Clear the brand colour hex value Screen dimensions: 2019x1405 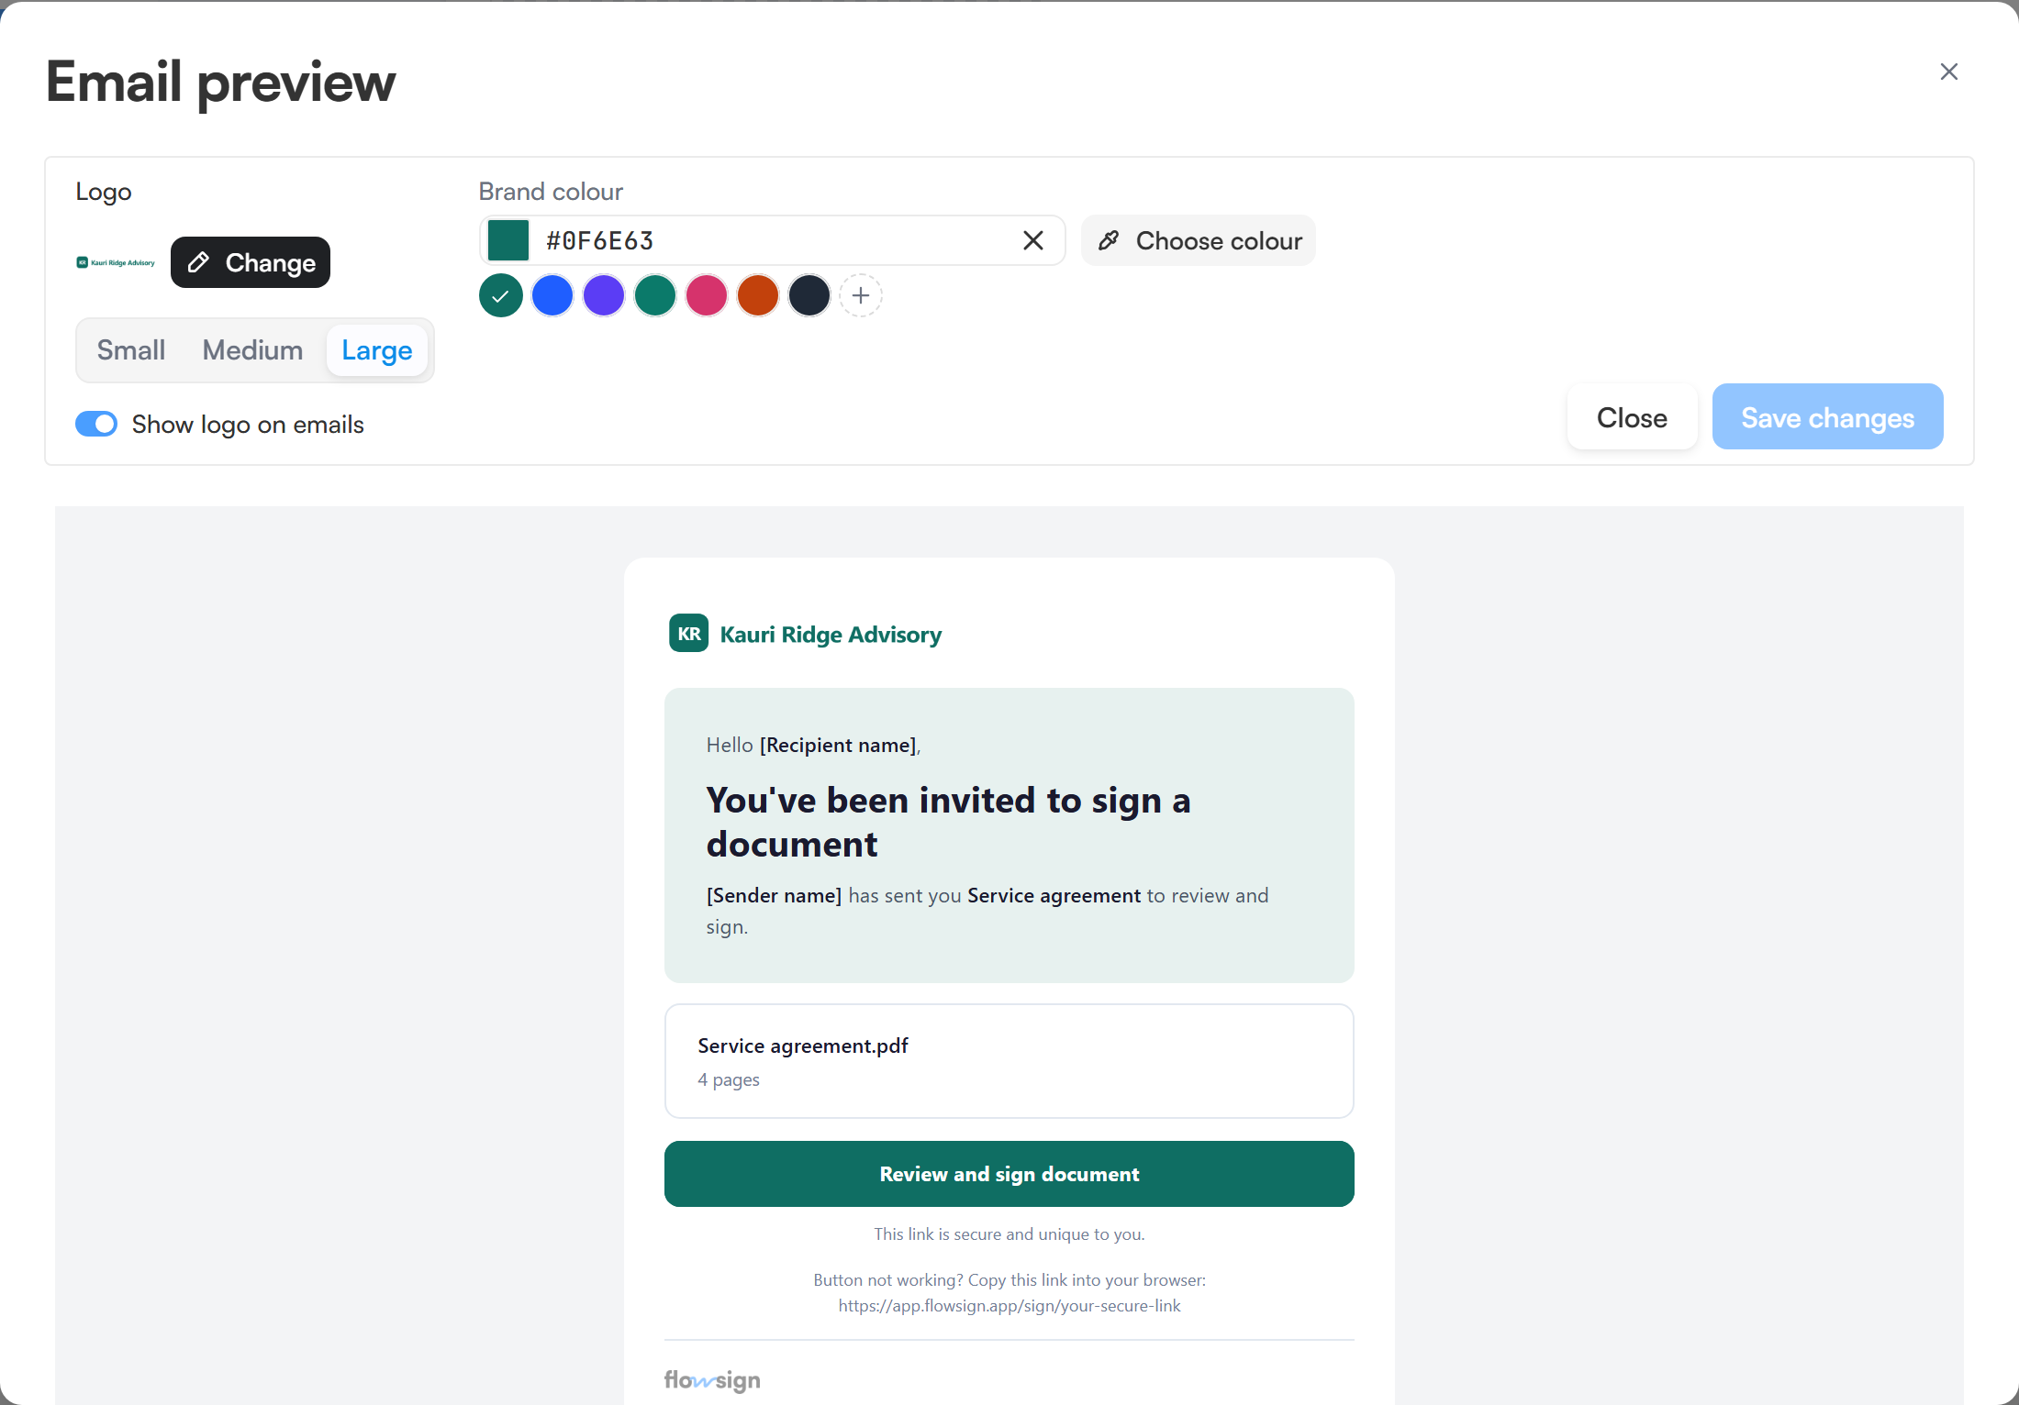1033,240
